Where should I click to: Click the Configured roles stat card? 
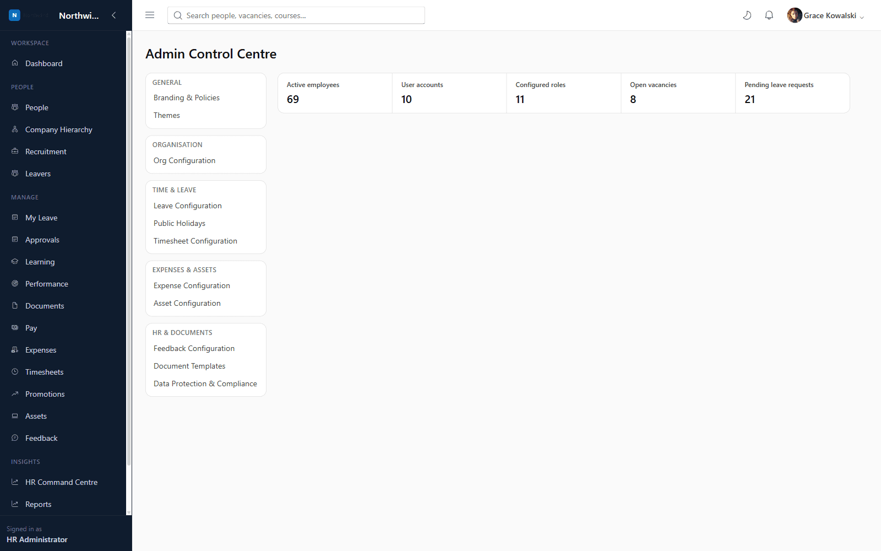pos(564,93)
